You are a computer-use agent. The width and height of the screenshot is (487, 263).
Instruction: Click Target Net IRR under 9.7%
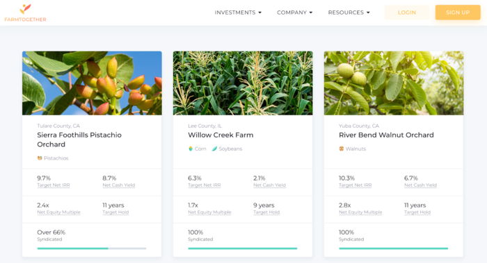point(54,185)
